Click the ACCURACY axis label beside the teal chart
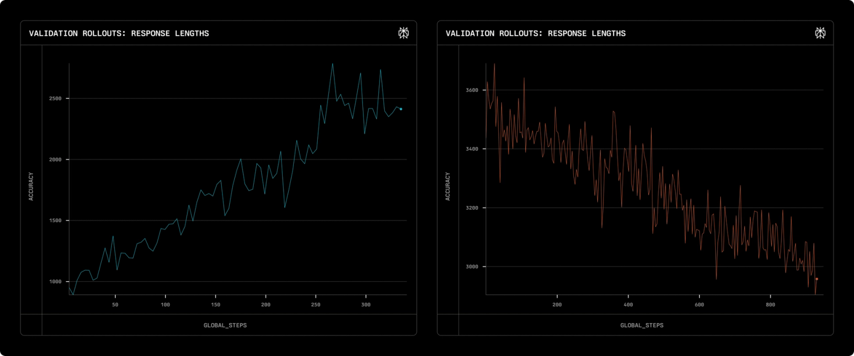This screenshot has width=854, height=356. pyautogui.click(x=31, y=186)
